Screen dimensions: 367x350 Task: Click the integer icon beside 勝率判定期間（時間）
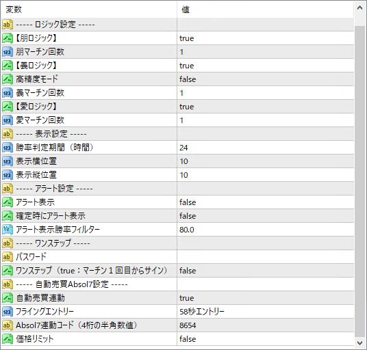coord(8,148)
